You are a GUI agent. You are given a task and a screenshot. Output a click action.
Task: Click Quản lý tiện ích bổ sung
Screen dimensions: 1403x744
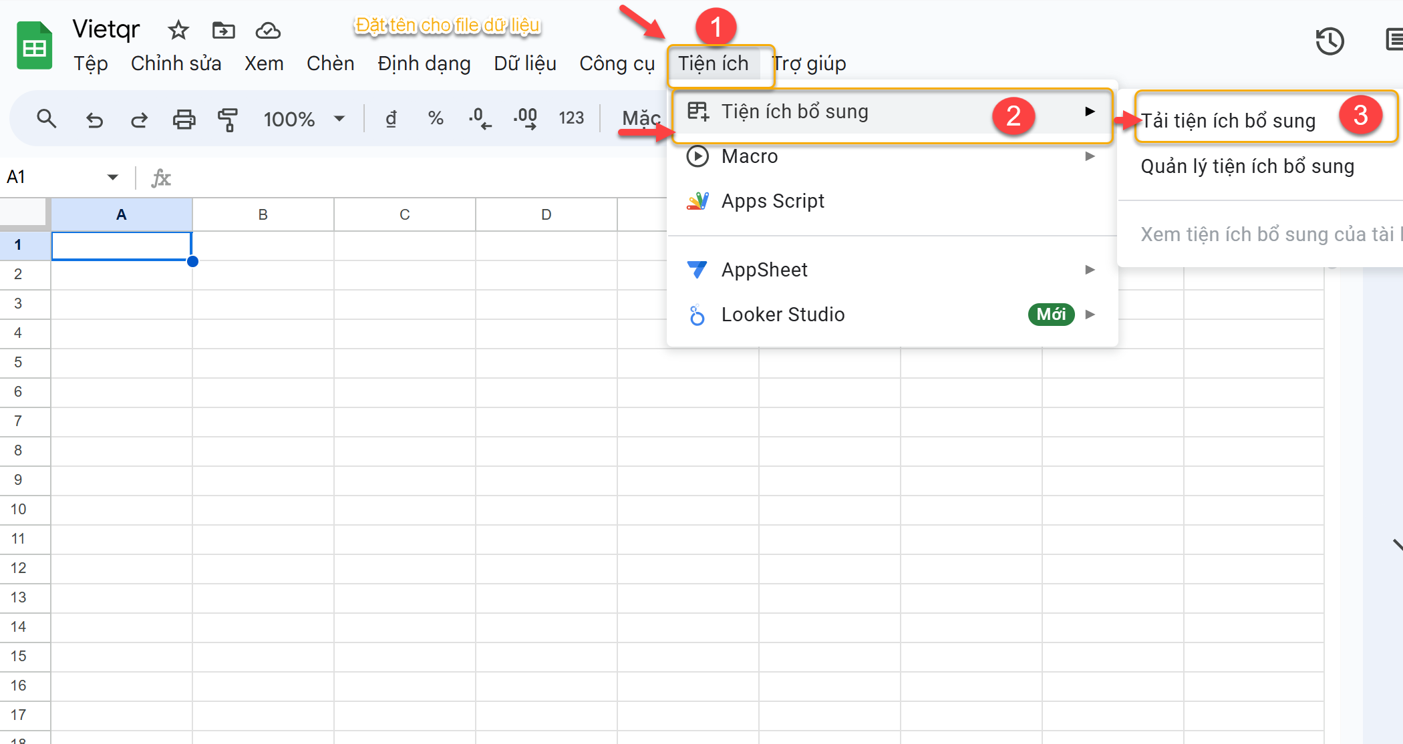point(1247,166)
